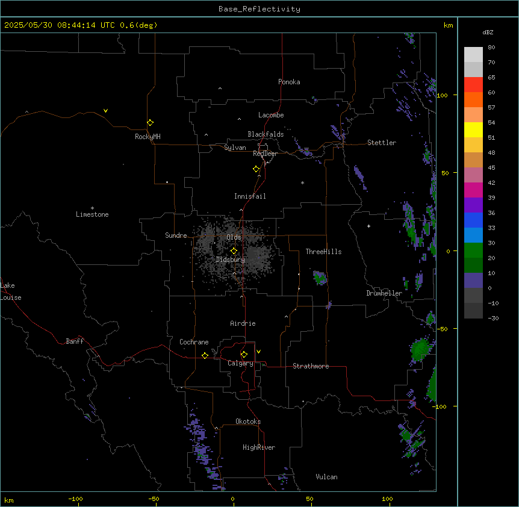Click the green radar echo below ThreeHills
The image size is (519, 507).
tap(320, 278)
